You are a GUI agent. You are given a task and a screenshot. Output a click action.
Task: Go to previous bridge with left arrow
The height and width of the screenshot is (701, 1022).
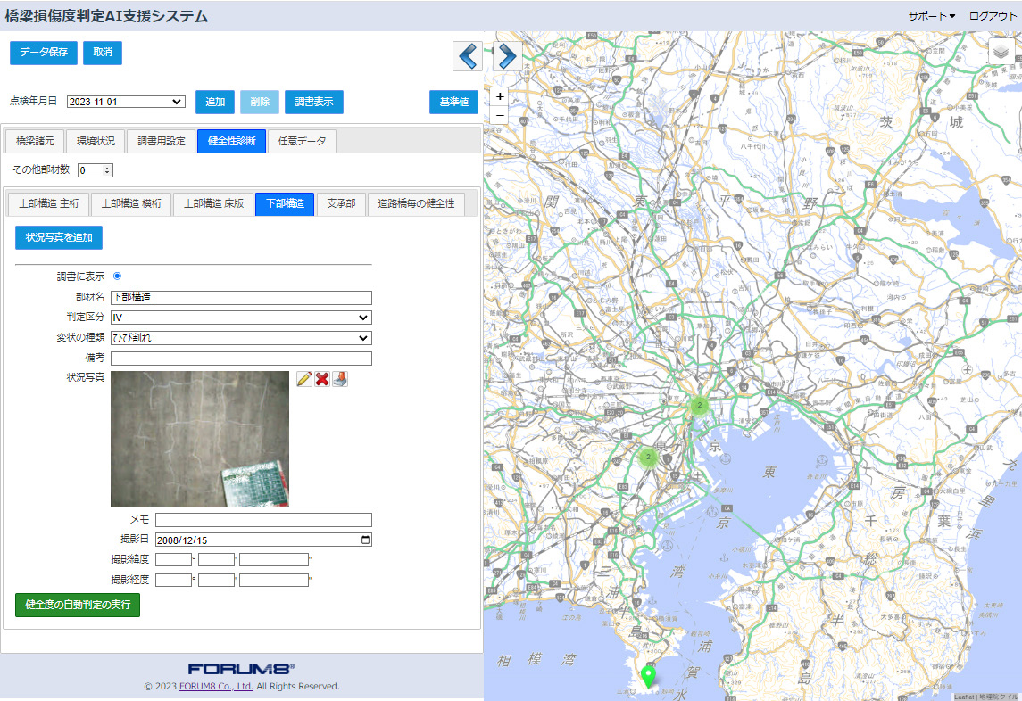click(468, 56)
